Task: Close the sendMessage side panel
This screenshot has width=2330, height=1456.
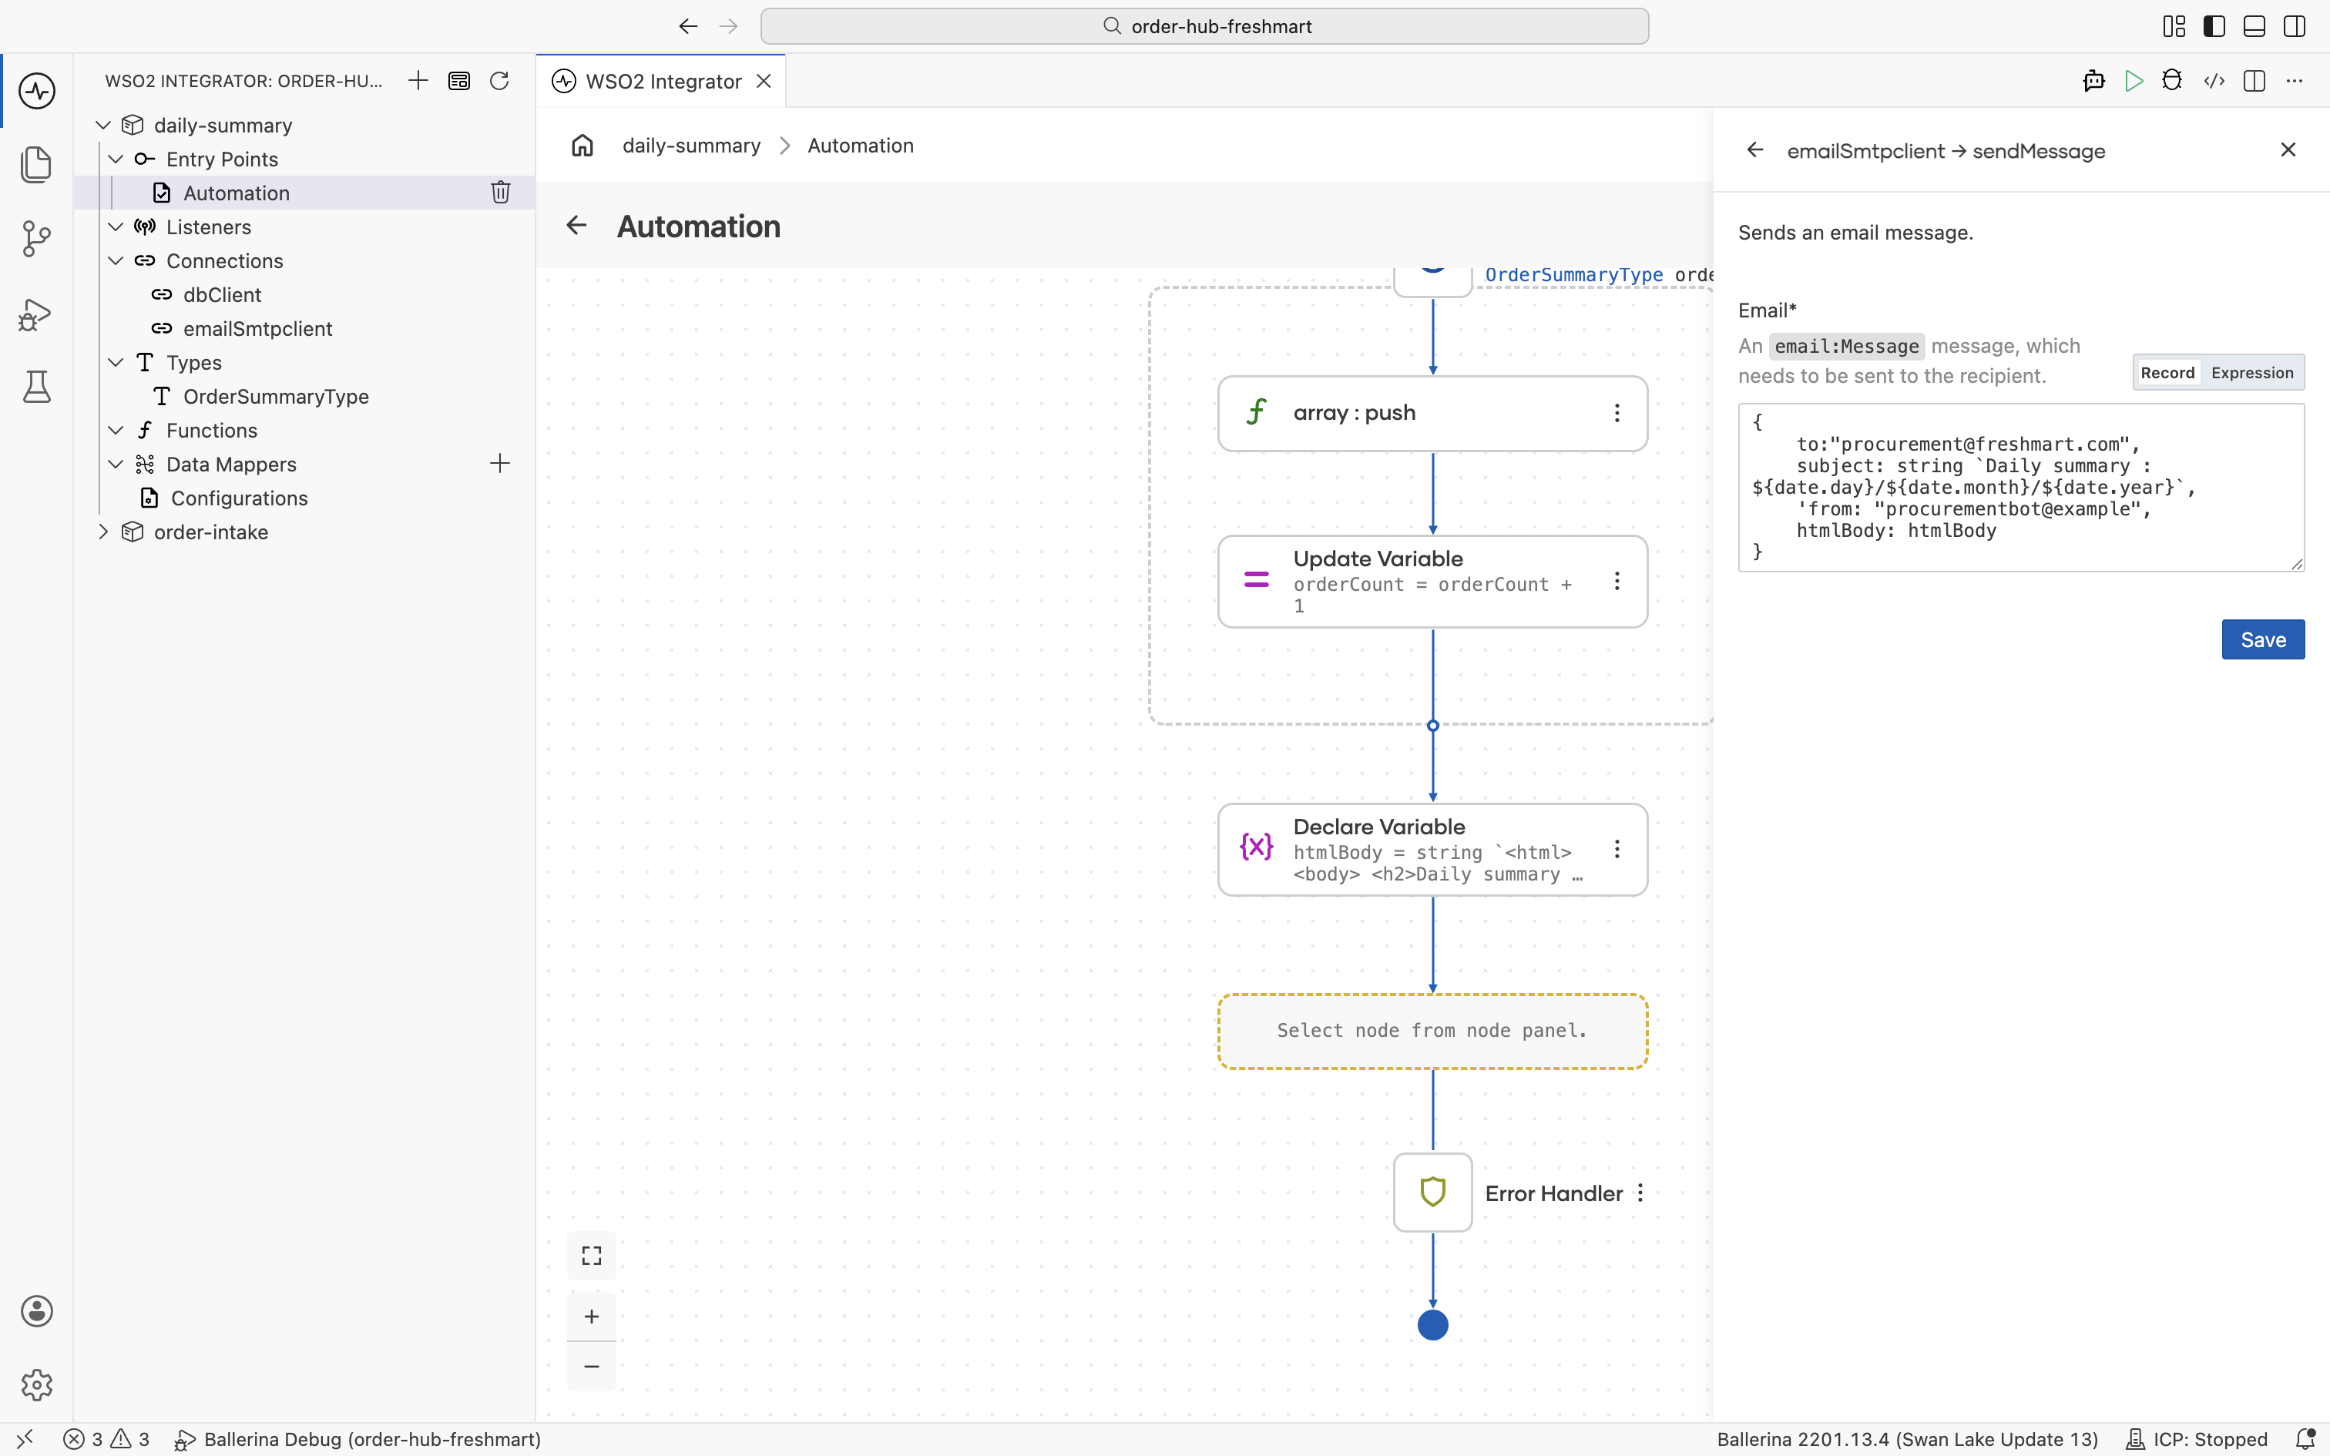Action: click(2288, 149)
